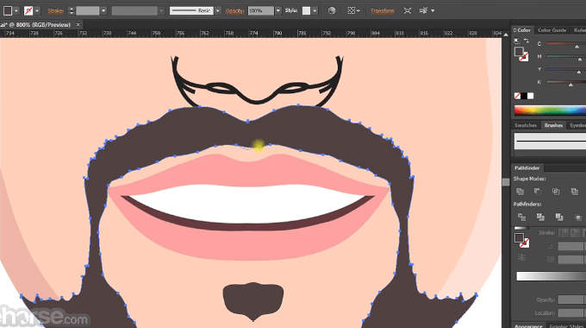Click the Default Fill and Stroke icon in Color panel
Screen dimensions: 586x328
point(516,41)
